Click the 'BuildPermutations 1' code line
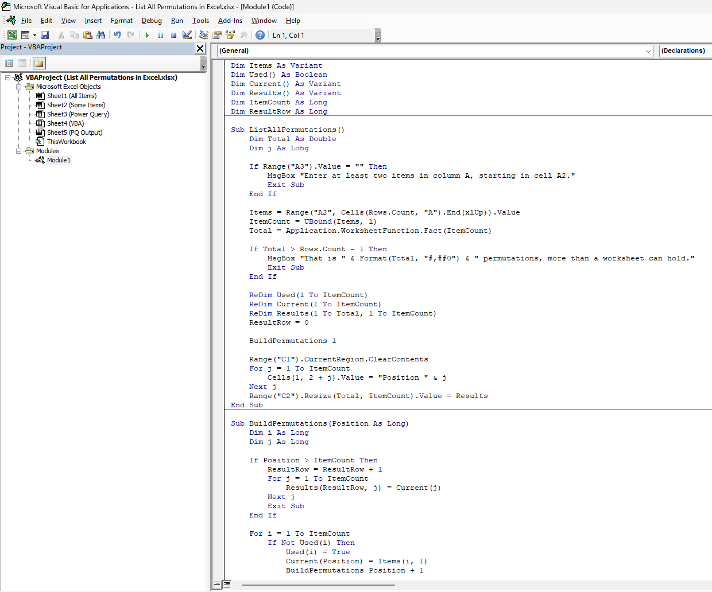This screenshot has height=592, width=712. [292, 341]
